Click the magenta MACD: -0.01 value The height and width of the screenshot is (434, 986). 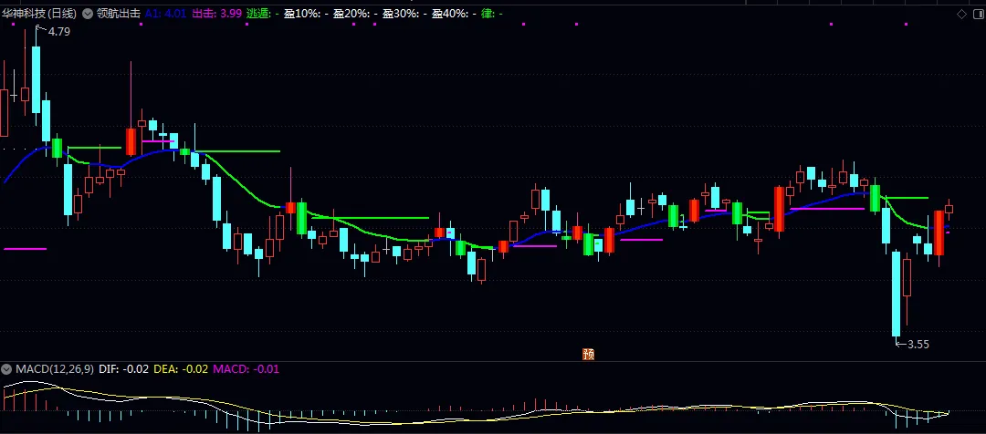point(246,369)
